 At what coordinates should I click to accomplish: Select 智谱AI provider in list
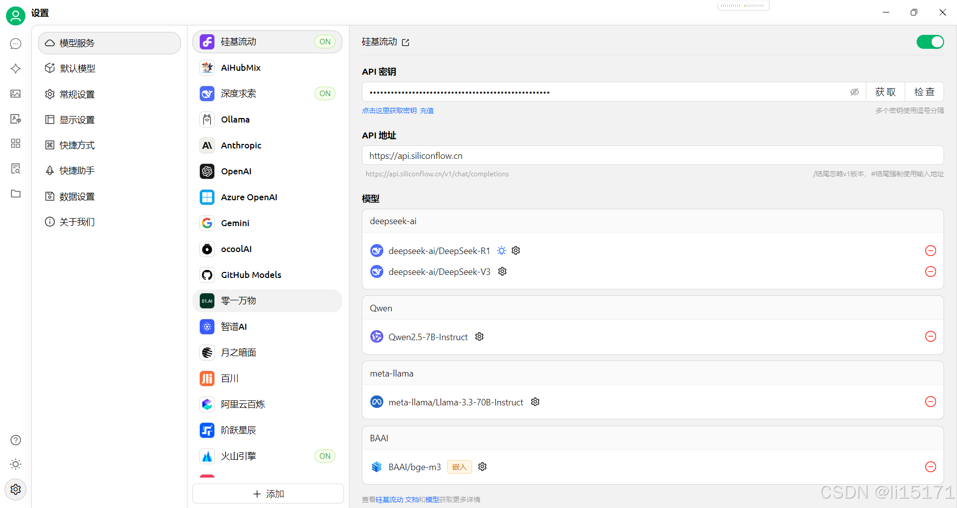coord(267,327)
